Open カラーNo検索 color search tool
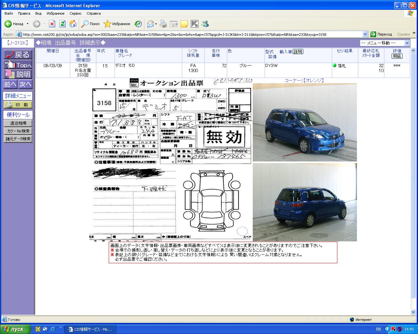This screenshot has width=418, height=334. coord(18,131)
